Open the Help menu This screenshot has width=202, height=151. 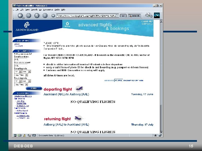click(x=63, y=10)
